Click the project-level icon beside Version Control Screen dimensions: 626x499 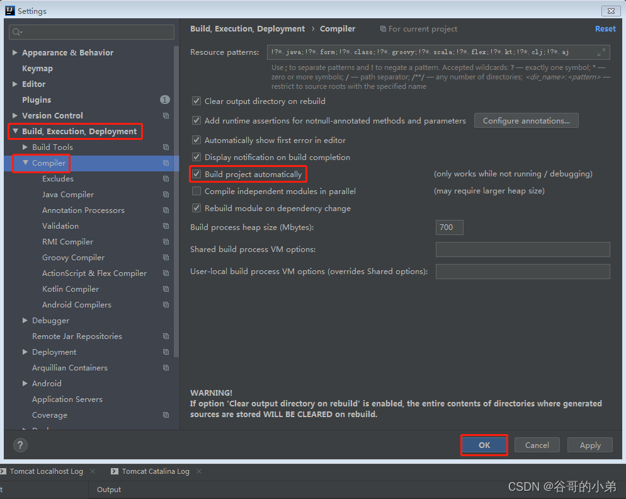pos(166,115)
